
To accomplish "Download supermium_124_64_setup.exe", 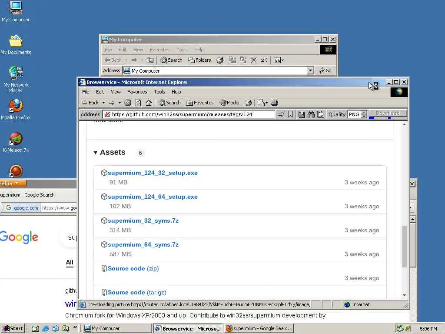I will tap(153, 197).
